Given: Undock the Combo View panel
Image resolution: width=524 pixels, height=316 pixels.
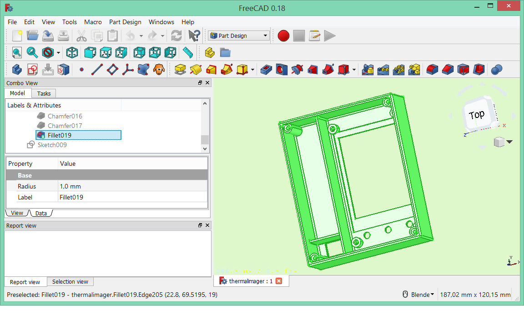Looking at the screenshot, I should (200, 82).
